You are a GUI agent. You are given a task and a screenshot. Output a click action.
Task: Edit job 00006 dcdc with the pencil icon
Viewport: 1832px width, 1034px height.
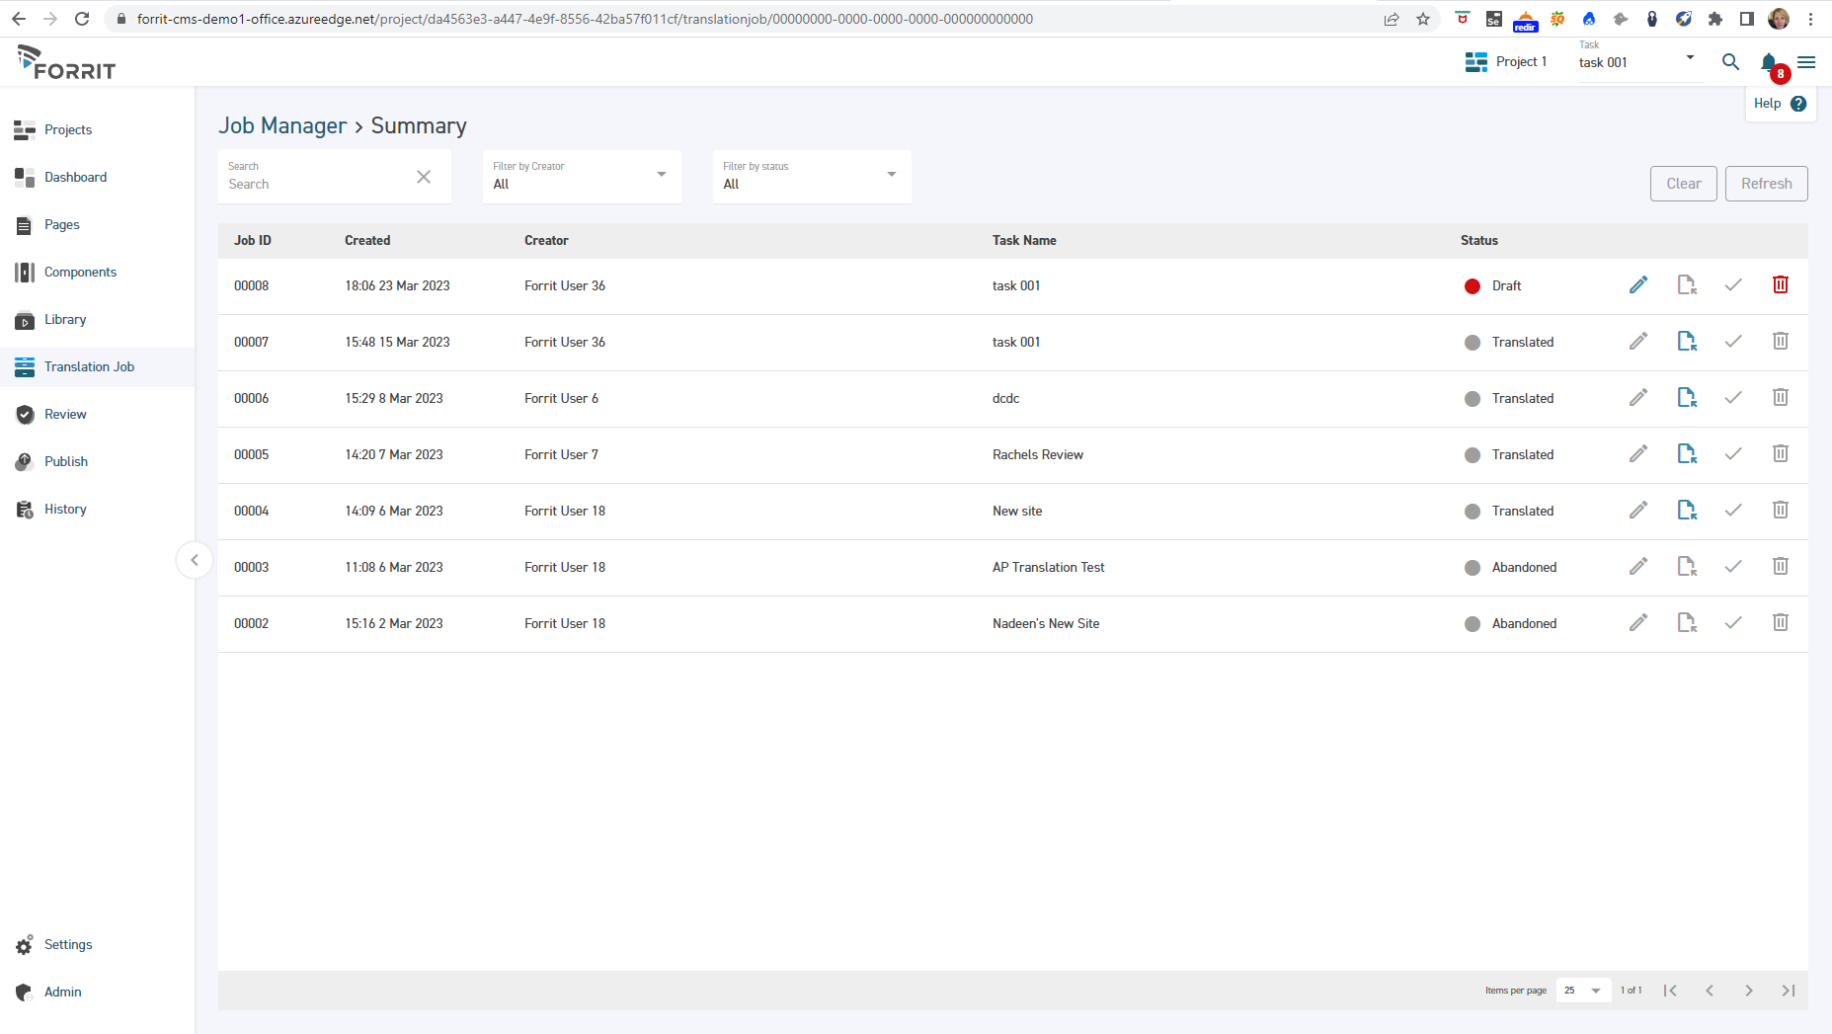pyautogui.click(x=1638, y=398)
